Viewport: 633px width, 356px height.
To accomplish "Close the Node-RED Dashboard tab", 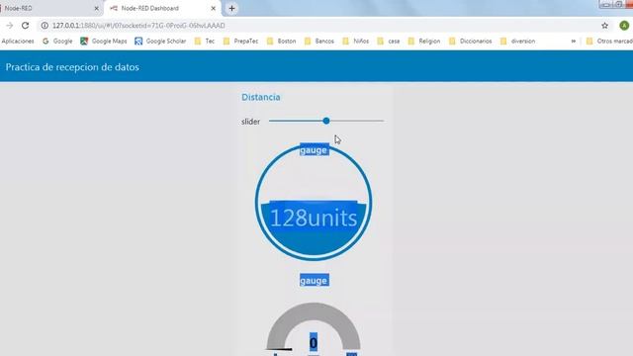I will click(214, 8).
